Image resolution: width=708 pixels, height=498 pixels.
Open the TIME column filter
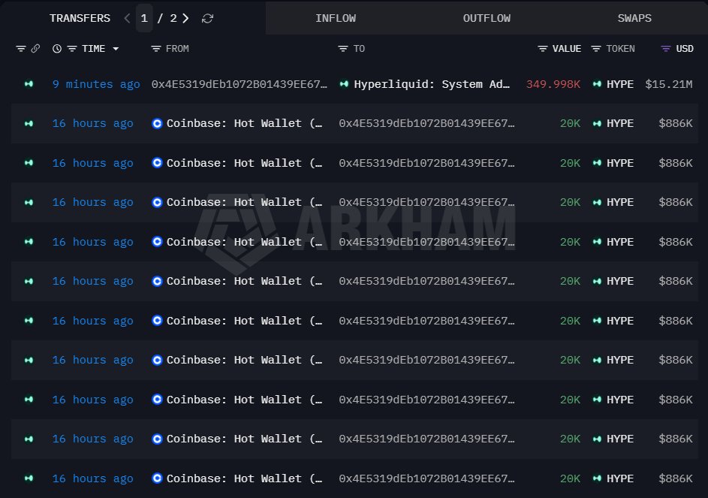click(72, 48)
